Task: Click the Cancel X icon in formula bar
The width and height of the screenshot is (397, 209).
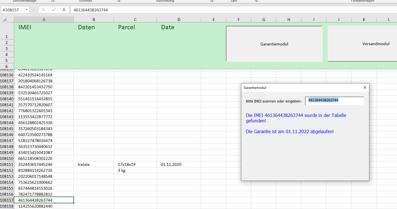Action: coord(44,10)
